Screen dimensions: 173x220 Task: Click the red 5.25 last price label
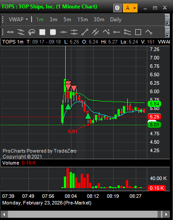(154, 117)
